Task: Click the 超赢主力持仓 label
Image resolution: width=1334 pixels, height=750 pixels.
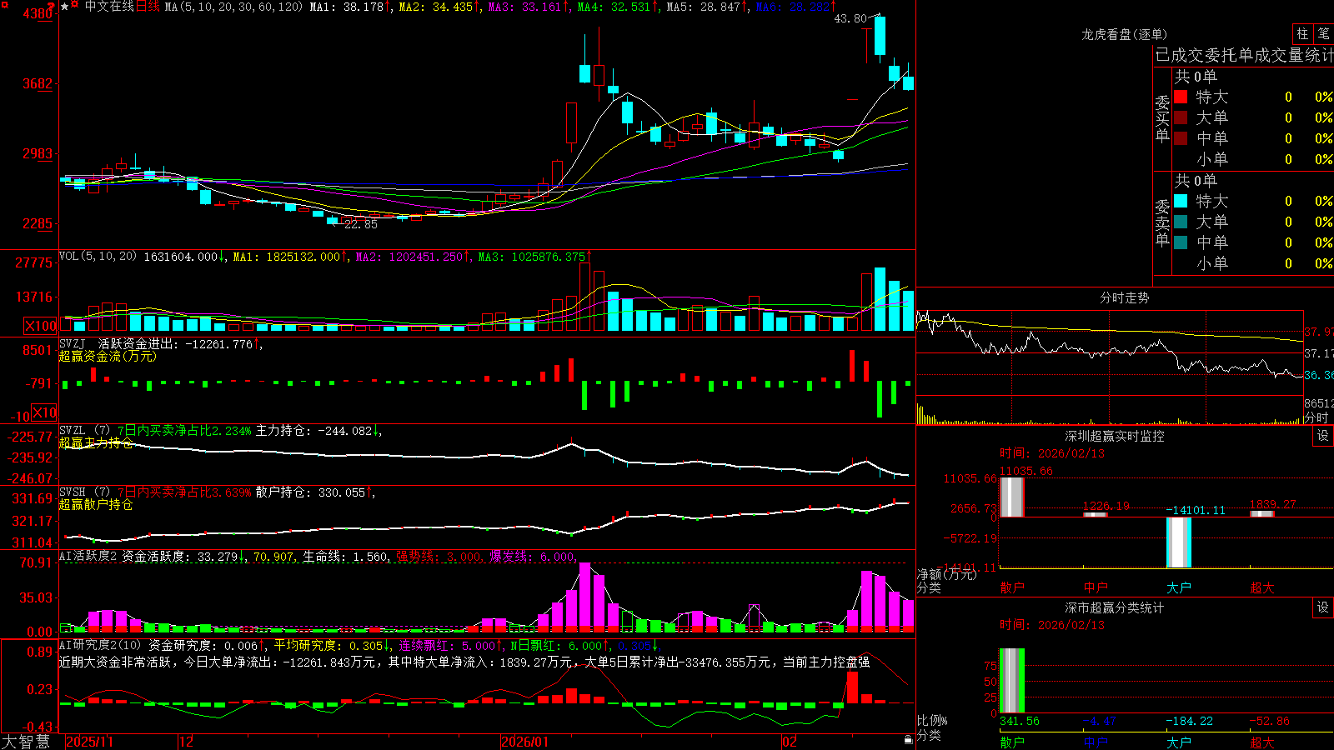Action: tap(96, 442)
